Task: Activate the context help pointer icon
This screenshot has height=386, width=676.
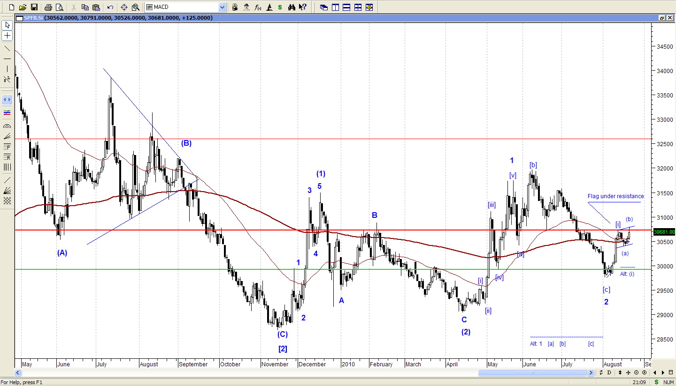Action: tap(303, 7)
